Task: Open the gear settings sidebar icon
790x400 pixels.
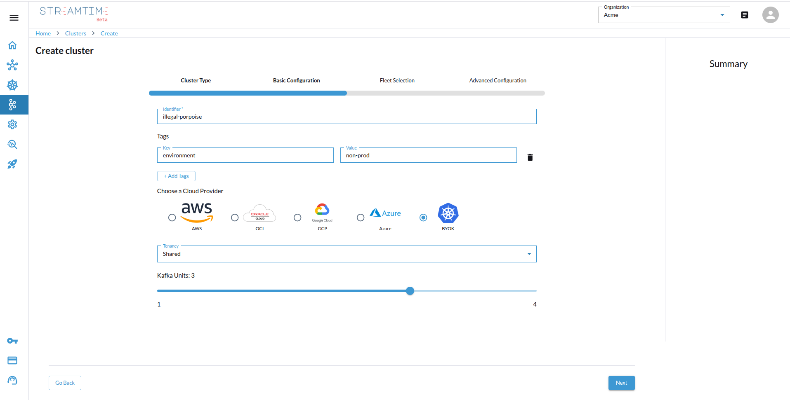Action: coord(12,124)
